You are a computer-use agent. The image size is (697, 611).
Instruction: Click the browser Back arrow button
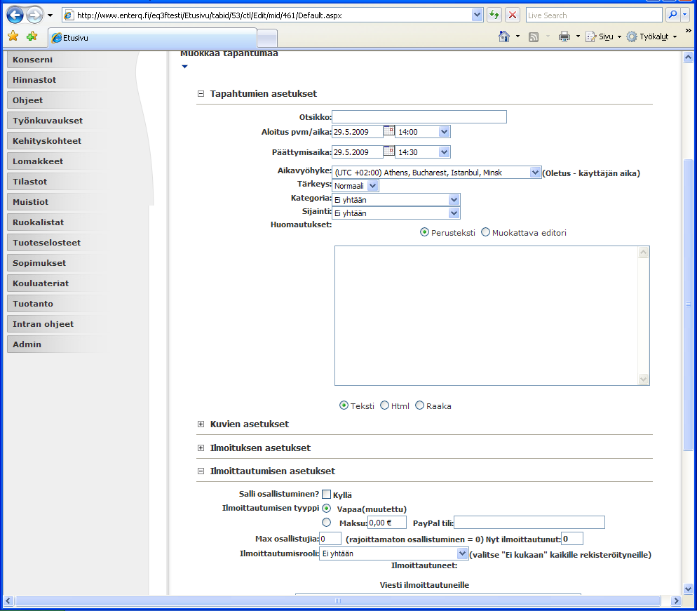[15, 15]
